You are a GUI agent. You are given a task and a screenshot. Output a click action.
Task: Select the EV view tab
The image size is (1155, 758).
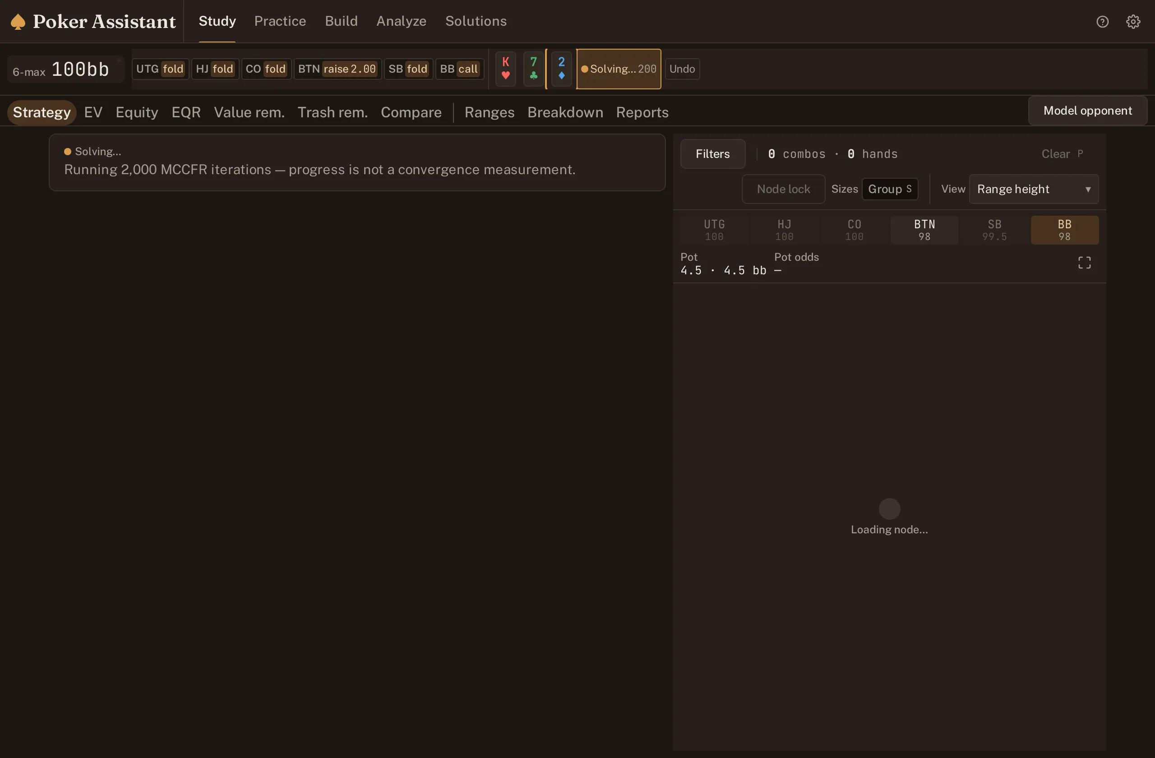(x=93, y=113)
